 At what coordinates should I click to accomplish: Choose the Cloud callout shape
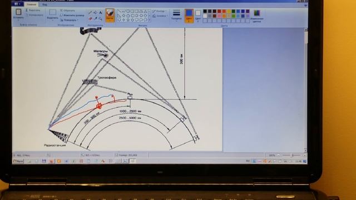[145, 20]
